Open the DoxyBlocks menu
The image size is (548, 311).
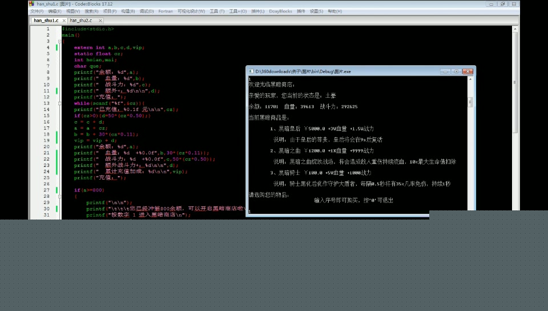pyautogui.click(x=280, y=11)
